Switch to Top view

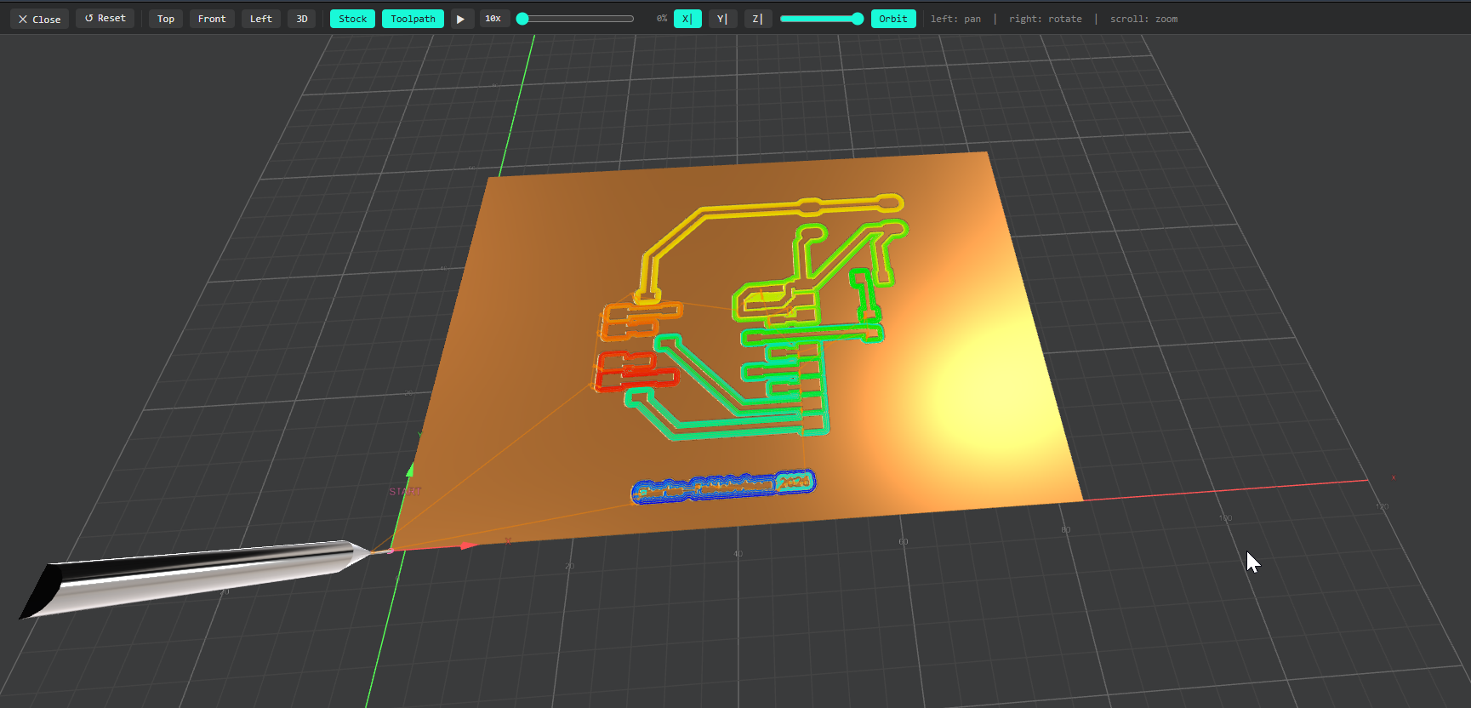pyautogui.click(x=166, y=19)
